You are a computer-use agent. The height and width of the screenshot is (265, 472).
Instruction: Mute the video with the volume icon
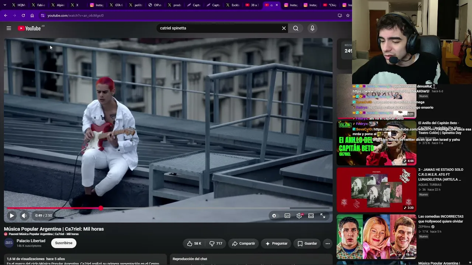[24, 216]
